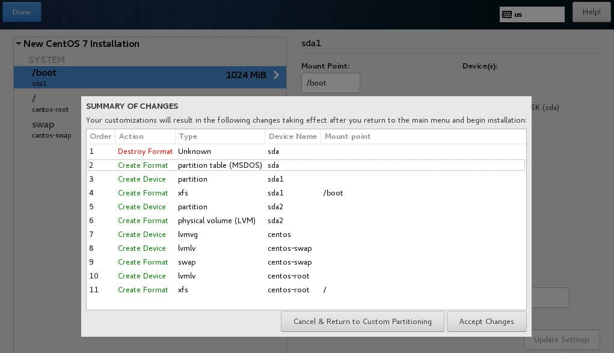Select the swap centos-swap partition entry
The image size is (614, 353).
(43, 129)
